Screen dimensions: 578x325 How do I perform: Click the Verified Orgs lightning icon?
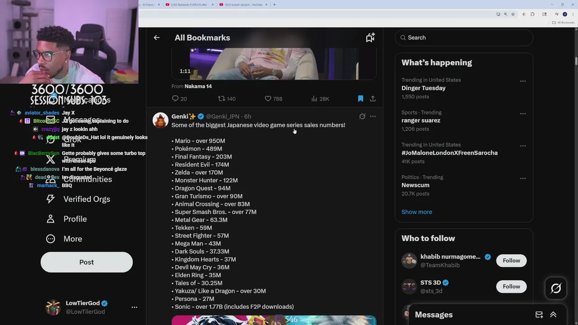coord(51,199)
